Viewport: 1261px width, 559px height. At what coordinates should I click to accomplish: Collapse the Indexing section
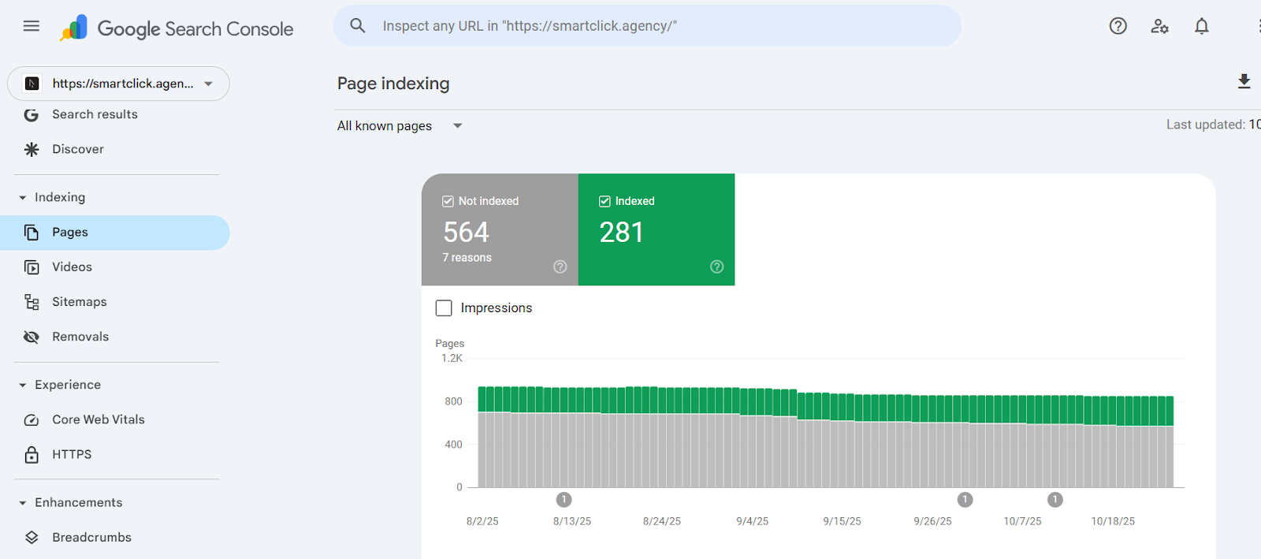click(23, 198)
